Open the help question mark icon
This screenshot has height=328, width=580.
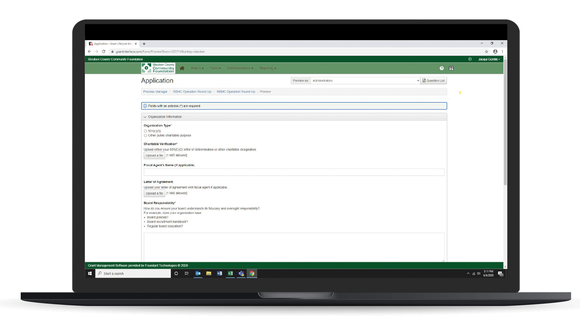(x=441, y=68)
